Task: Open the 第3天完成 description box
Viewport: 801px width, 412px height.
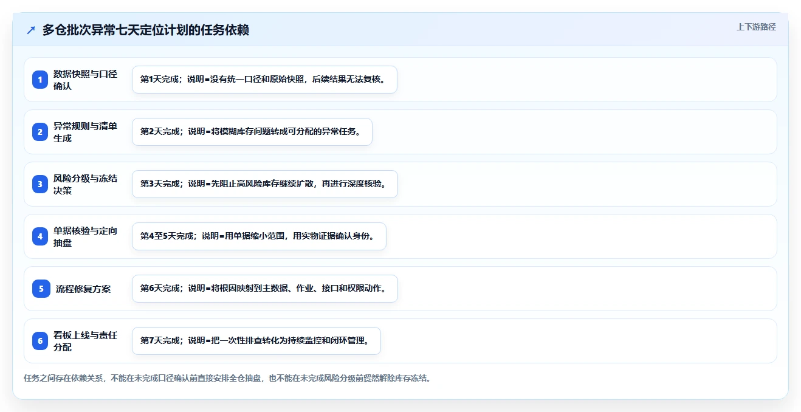Action: coord(265,184)
